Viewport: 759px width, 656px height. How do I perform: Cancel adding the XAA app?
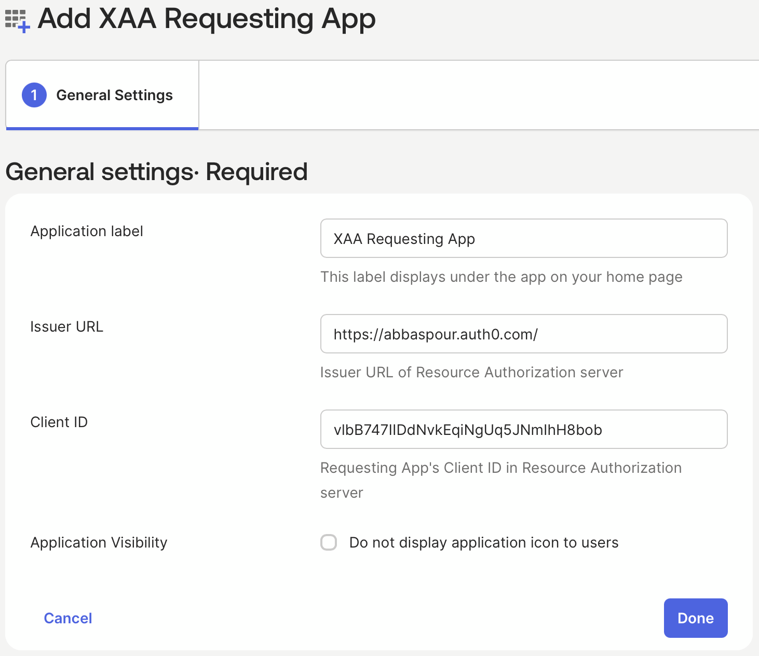click(68, 618)
